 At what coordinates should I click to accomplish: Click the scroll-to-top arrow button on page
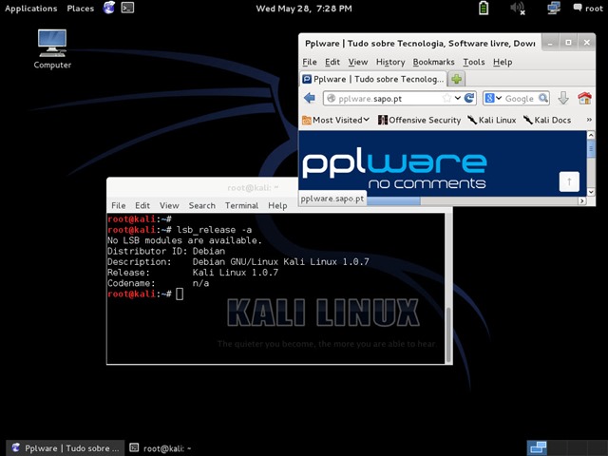click(569, 181)
